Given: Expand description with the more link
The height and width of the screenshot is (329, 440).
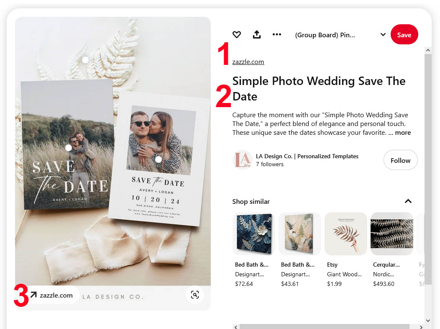Looking at the screenshot, I should pyautogui.click(x=403, y=133).
